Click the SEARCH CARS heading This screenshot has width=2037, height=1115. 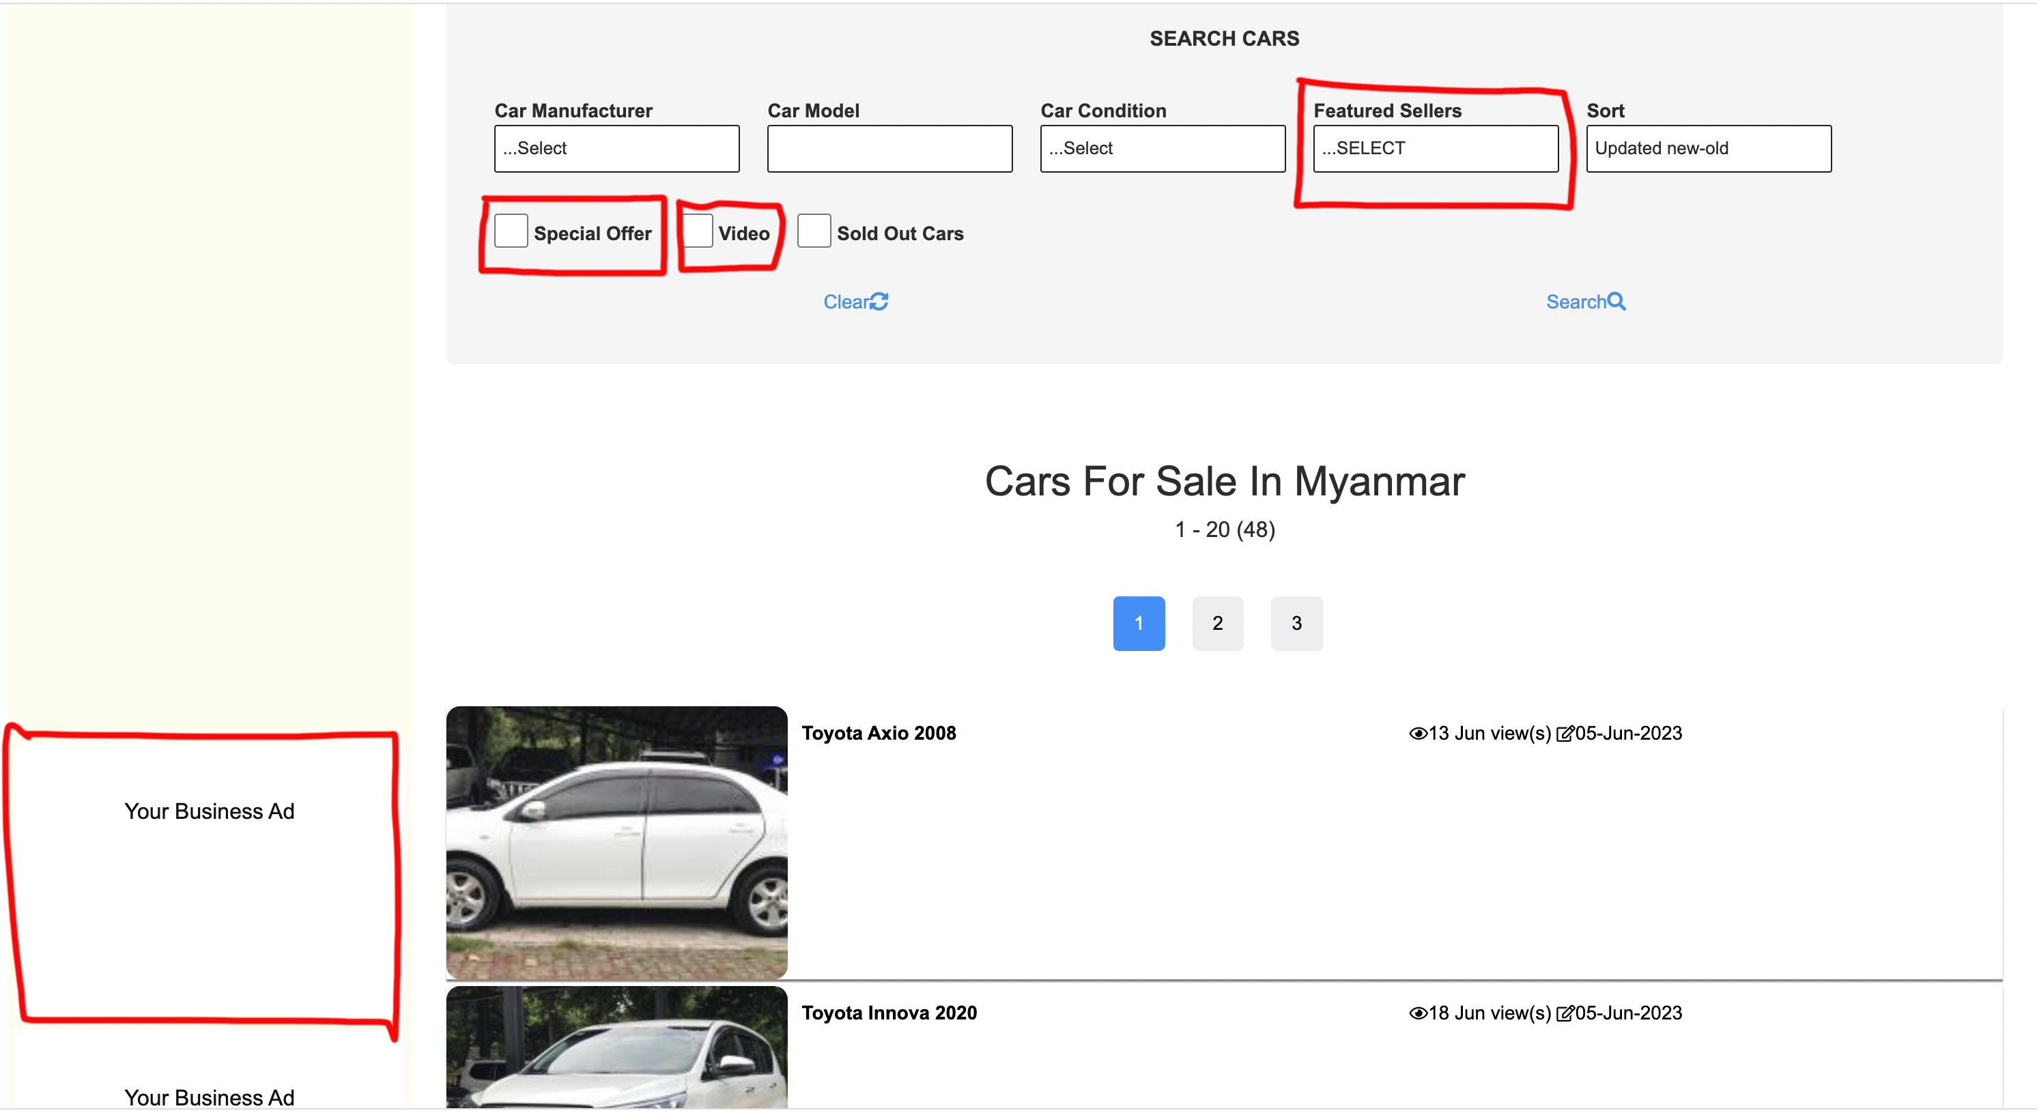click(1224, 39)
